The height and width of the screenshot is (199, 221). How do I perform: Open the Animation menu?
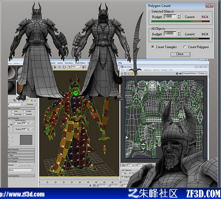pos(69,63)
